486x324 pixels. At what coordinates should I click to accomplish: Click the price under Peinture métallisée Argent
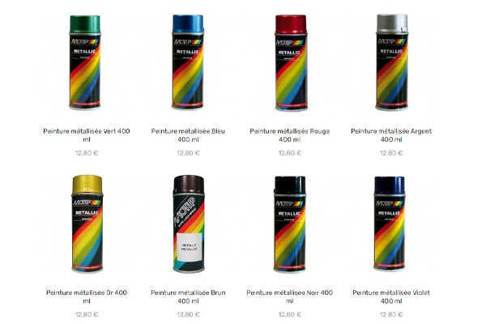pyautogui.click(x=391, y=153)
